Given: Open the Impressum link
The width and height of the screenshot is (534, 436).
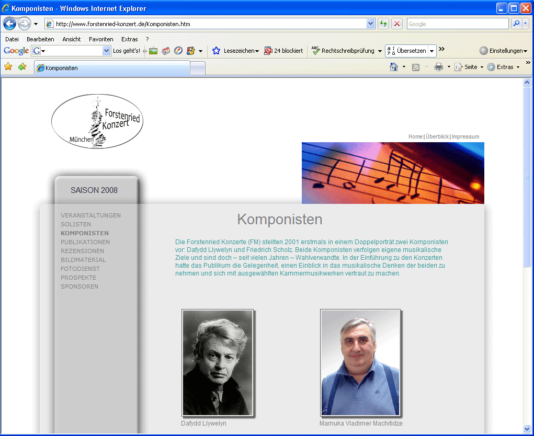Looking at the screenshot, I should click(x=465, y=136).
